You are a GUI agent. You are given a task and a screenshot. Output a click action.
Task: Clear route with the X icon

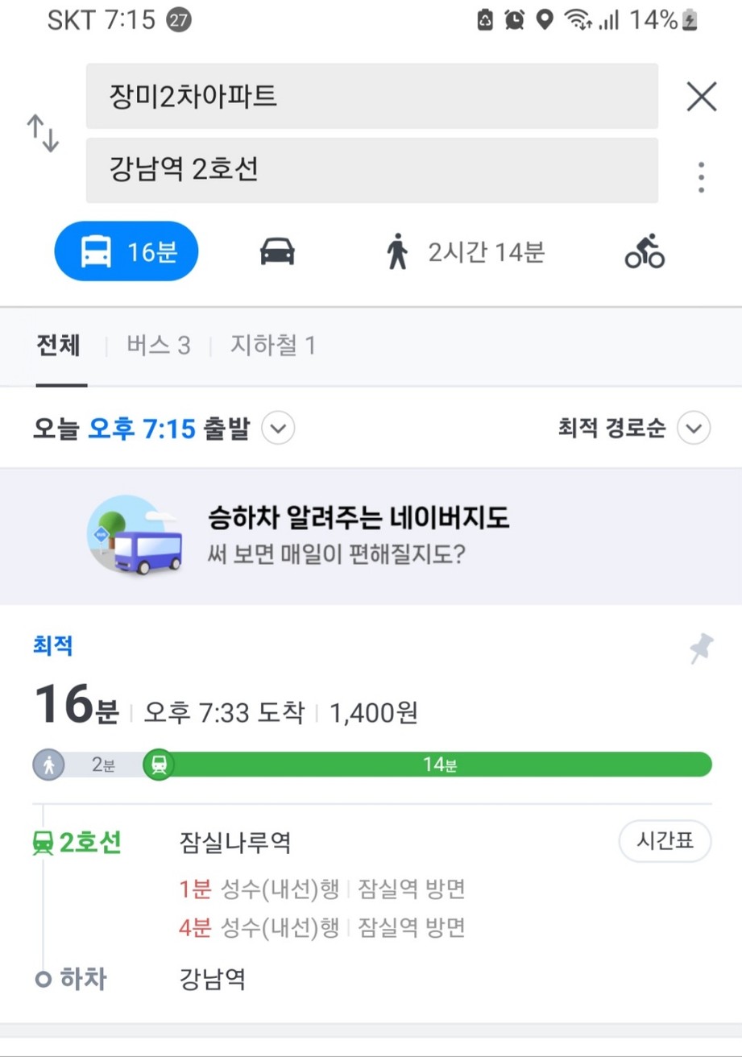pos(702,97)
